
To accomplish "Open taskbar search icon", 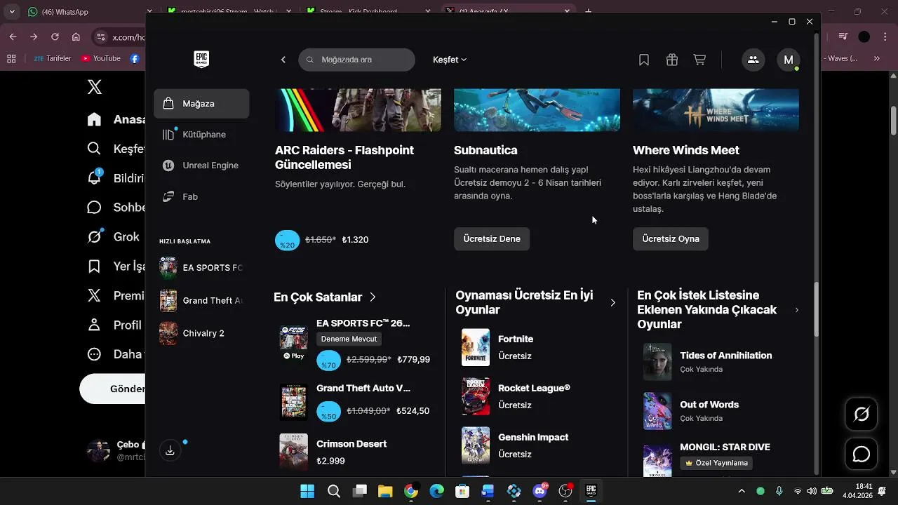I will (334, 491).
